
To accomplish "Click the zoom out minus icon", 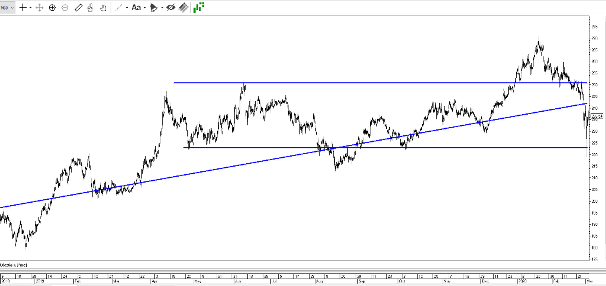I will pyautogui.click(x=65, y=8).
